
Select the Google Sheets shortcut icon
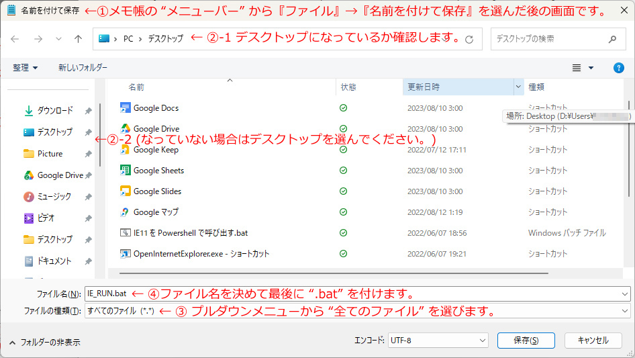tap(125, 171)
